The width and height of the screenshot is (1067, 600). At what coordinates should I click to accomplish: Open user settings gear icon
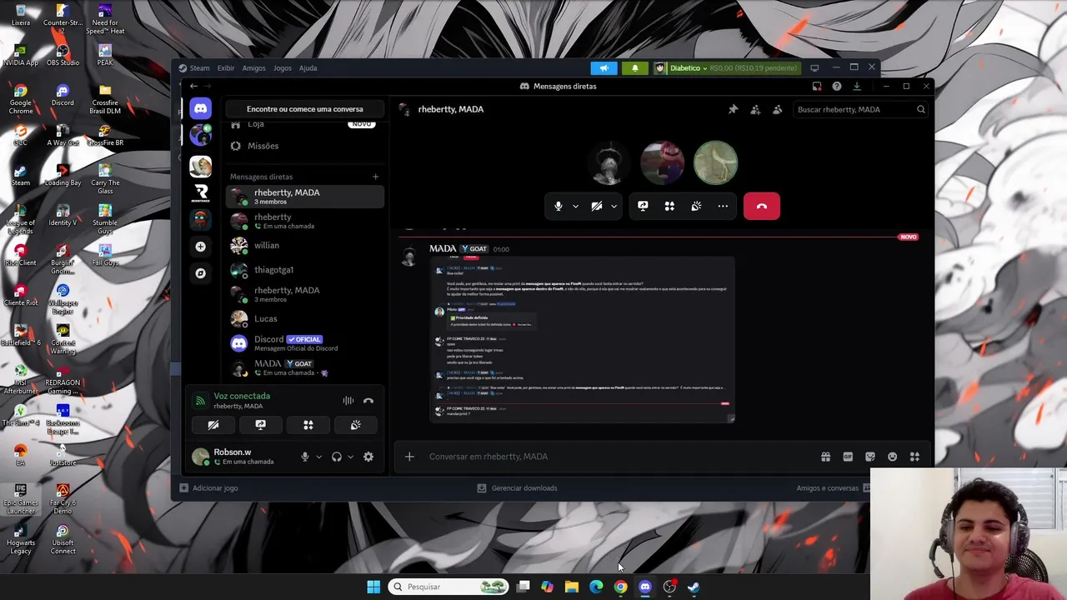(368, 457)
